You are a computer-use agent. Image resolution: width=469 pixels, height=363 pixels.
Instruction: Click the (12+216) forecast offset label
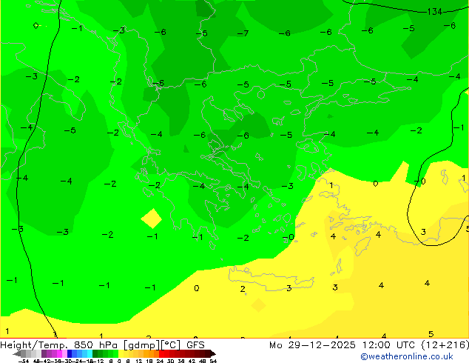[445, 345]
